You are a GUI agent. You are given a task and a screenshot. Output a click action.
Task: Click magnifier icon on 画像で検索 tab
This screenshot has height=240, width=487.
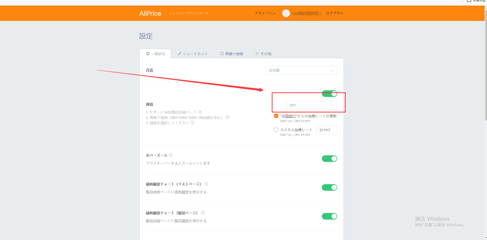click(222, 54)
